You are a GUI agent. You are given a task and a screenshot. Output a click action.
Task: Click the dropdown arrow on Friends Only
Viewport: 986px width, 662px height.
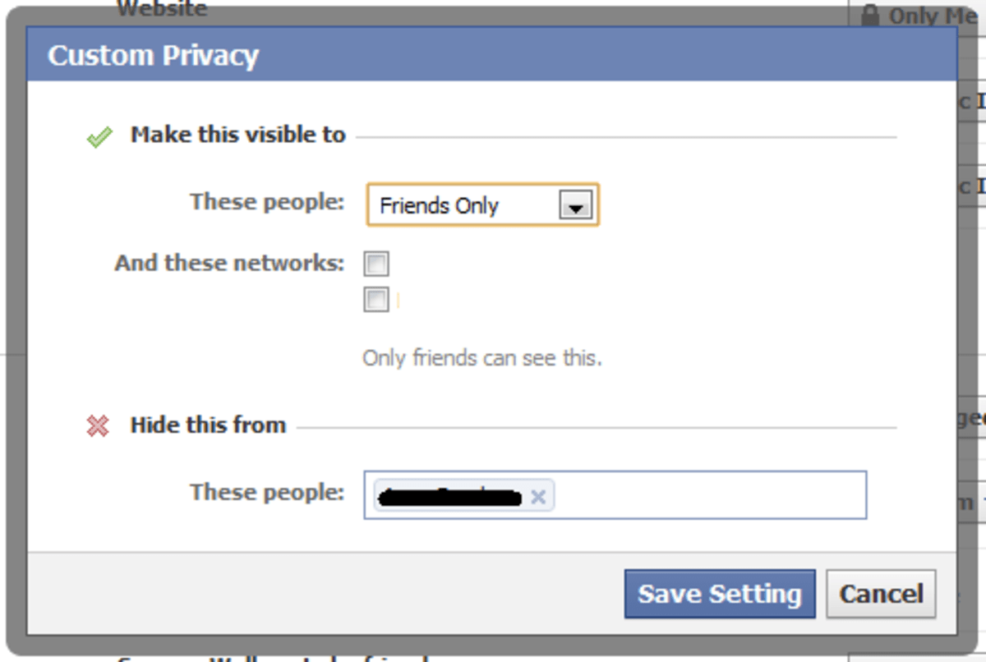575,205
